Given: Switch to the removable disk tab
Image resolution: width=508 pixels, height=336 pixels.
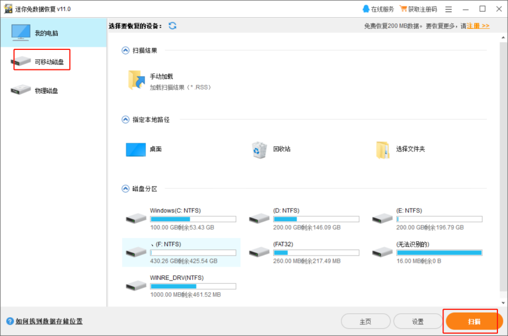Looking at the screenshot, I should [42, 61].
